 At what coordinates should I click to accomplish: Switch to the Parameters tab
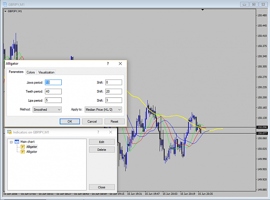pyautogui.click(x=16, y=72)
